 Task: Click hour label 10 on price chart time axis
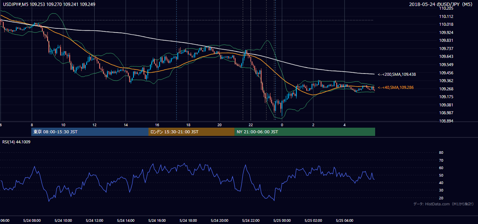[x=63, y=125]
